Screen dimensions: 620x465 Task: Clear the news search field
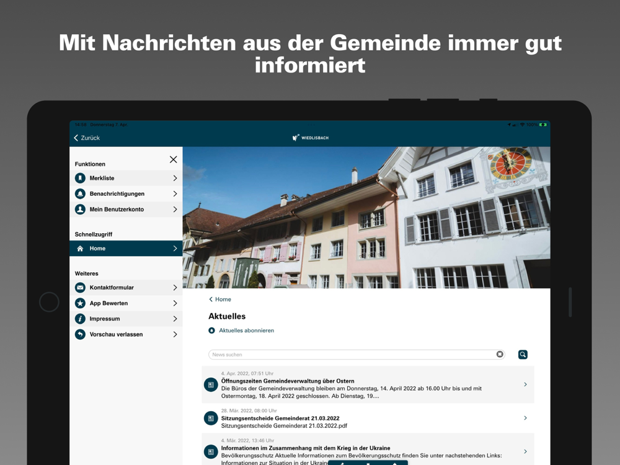point(500,354)
